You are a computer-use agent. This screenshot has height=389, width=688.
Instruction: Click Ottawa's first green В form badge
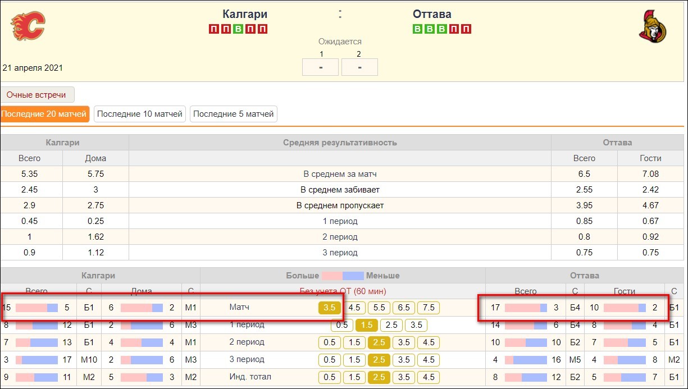417,29
